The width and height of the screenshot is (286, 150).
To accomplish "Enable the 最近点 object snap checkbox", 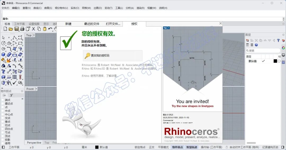I will tap(3, 104).
